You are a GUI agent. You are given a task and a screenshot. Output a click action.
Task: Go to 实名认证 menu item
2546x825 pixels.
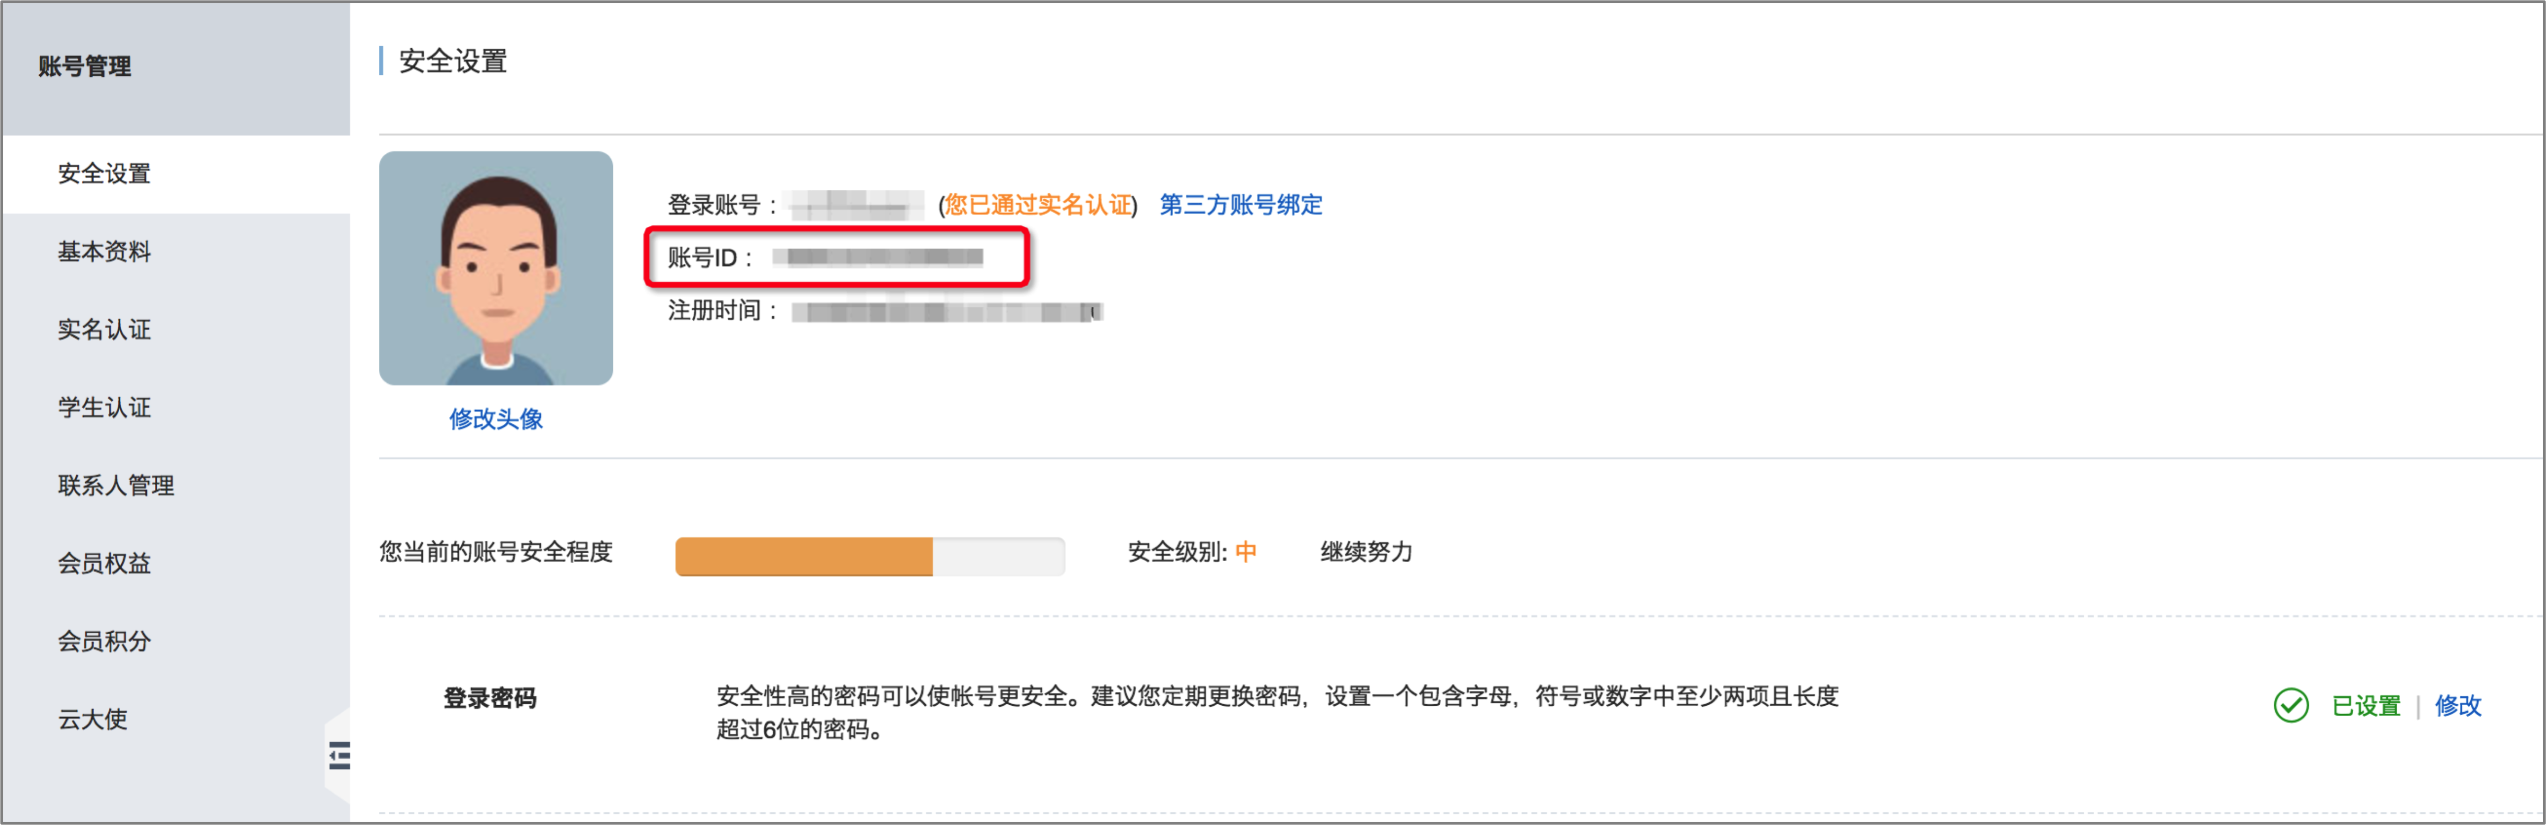(x=105, y=330)
